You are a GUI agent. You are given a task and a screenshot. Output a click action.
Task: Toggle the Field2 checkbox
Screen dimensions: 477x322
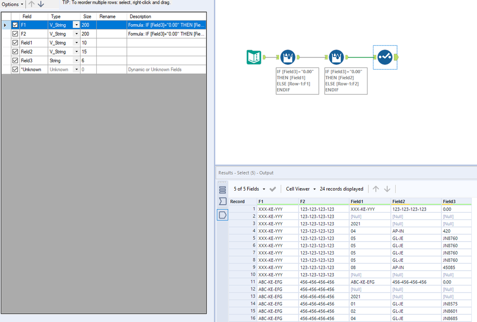click(15, 52)
